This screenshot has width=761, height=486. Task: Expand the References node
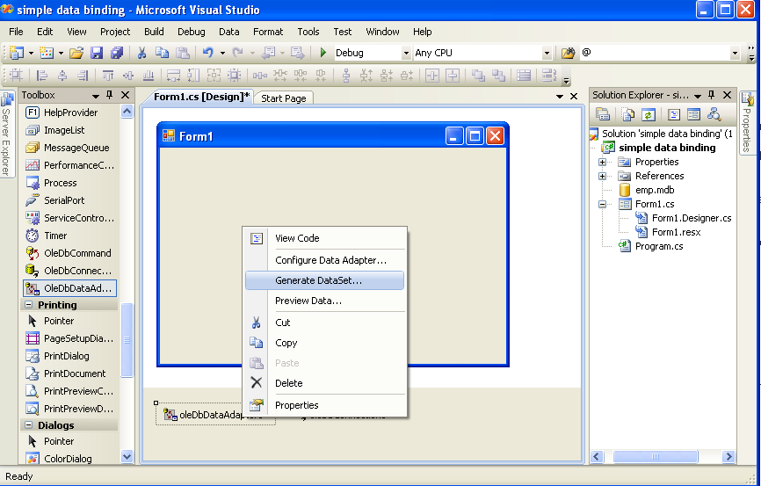point(602,177)
